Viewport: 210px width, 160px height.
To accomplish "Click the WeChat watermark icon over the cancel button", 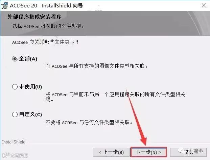I will pyautogui.click(x=181, y=151).
